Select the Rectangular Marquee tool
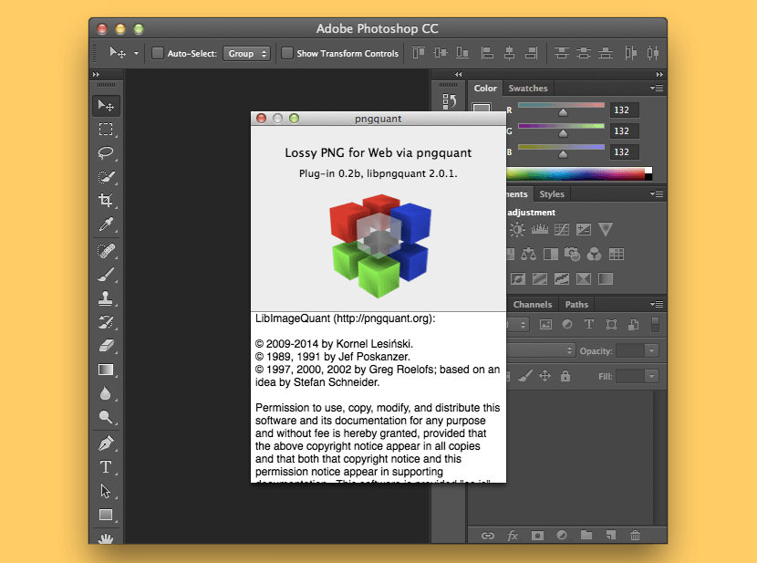Image resolution: width=757 pixels, height=563 pixels. tap(106, 130)
